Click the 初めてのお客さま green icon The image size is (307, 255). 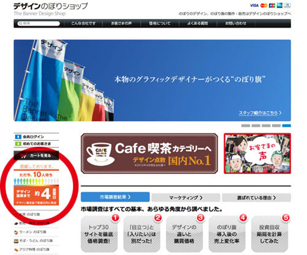pyautogui.click(x=18, y=144)
